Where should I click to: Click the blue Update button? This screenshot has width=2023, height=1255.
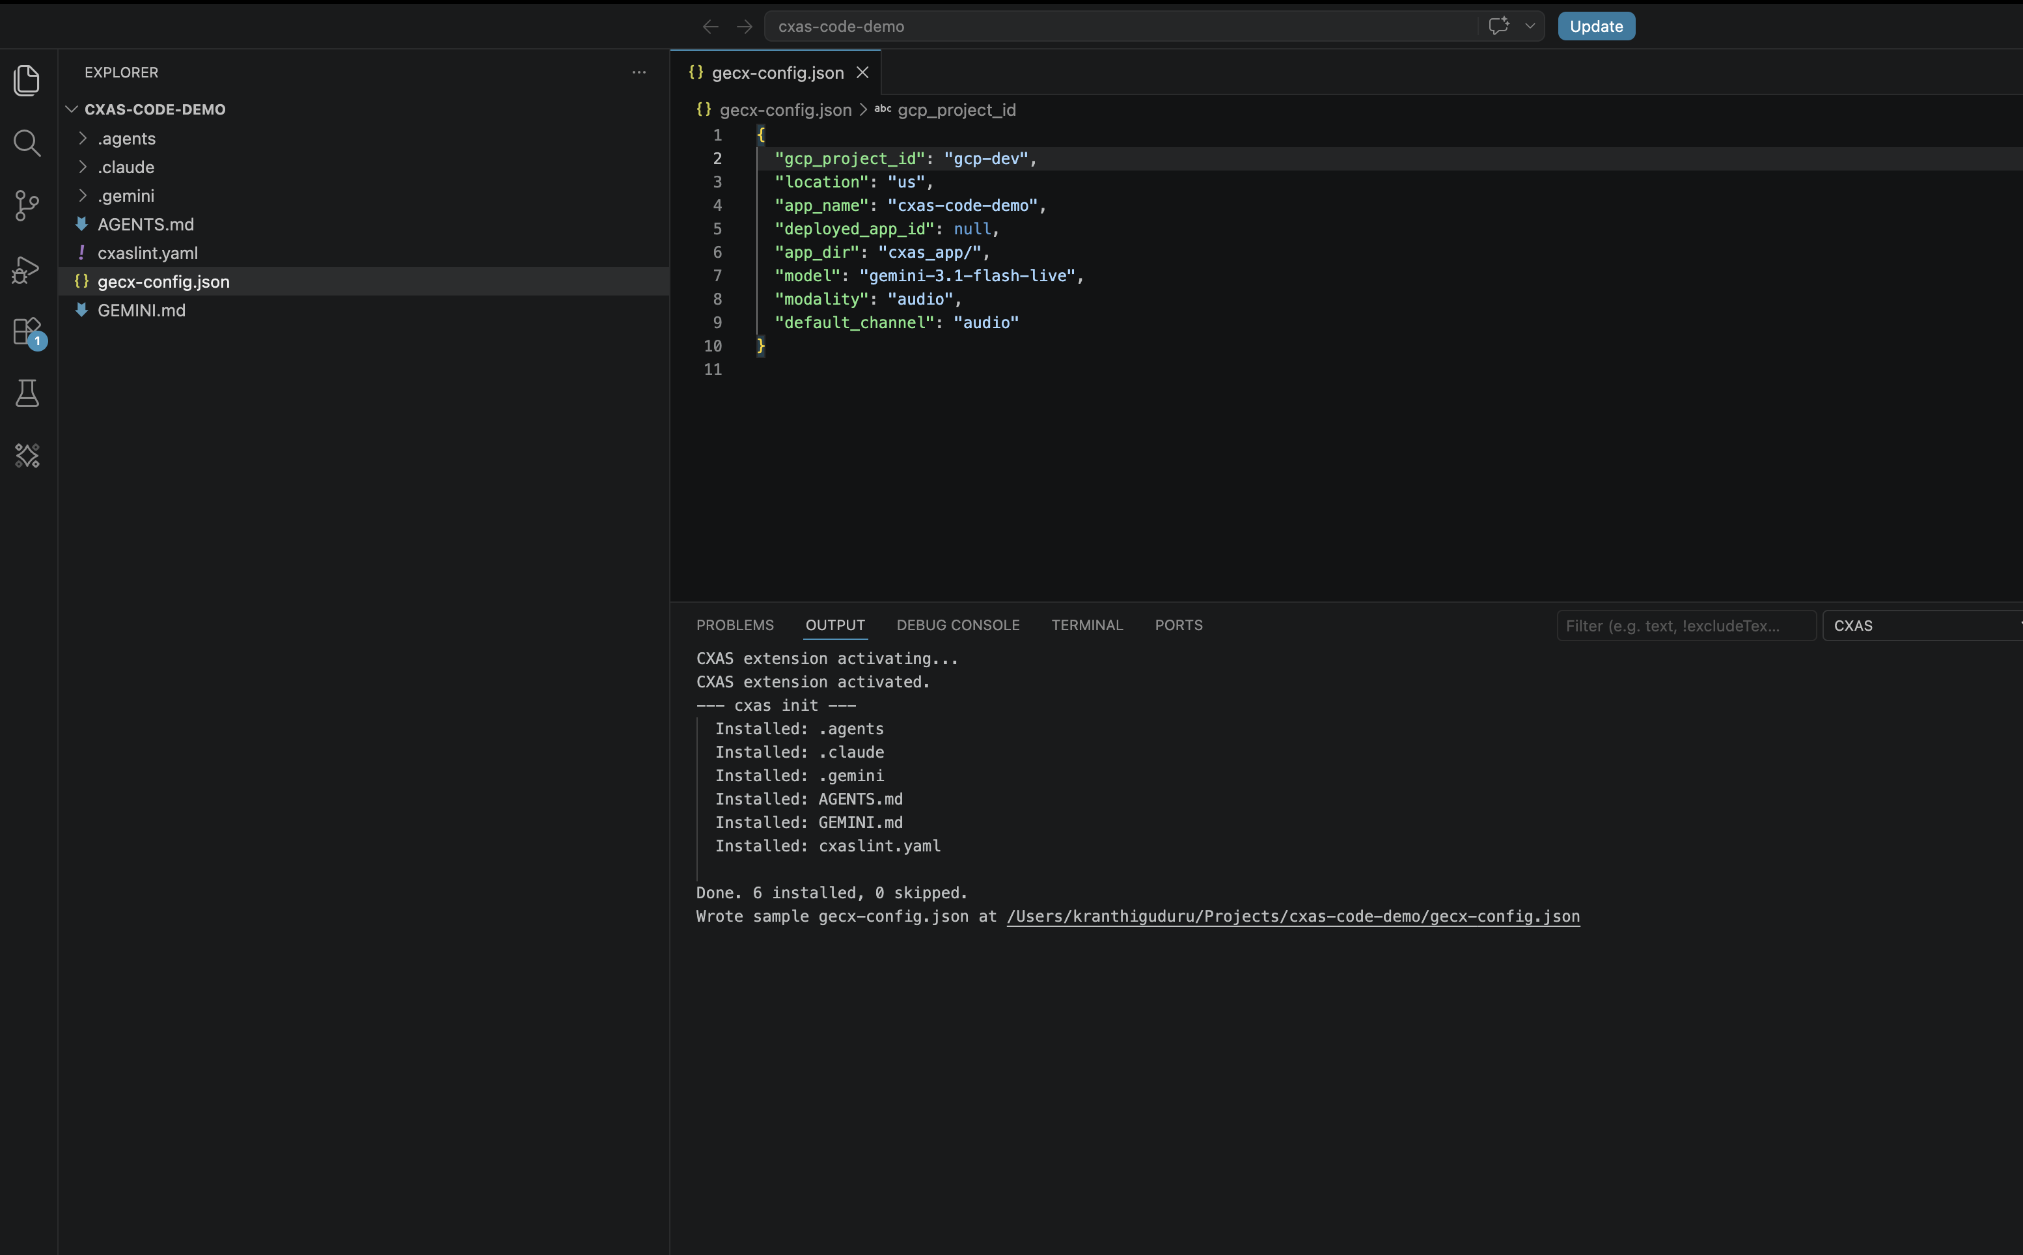[1597, 26]
